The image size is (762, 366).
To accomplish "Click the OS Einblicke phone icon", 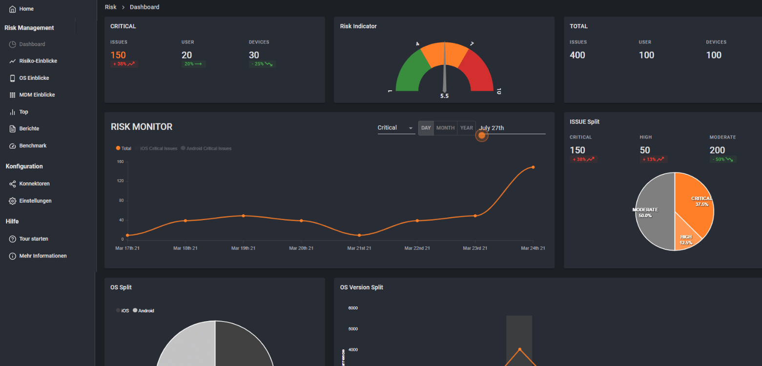I will tap(13, 78).
